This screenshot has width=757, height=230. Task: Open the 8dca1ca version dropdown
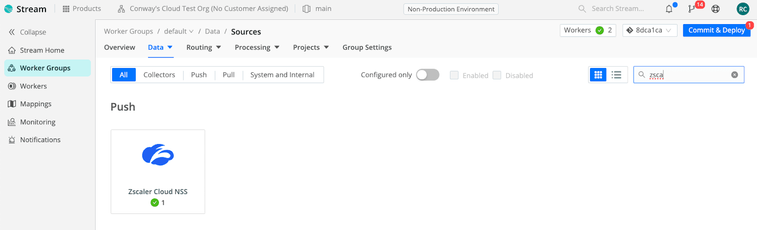(x=650, y=30)
